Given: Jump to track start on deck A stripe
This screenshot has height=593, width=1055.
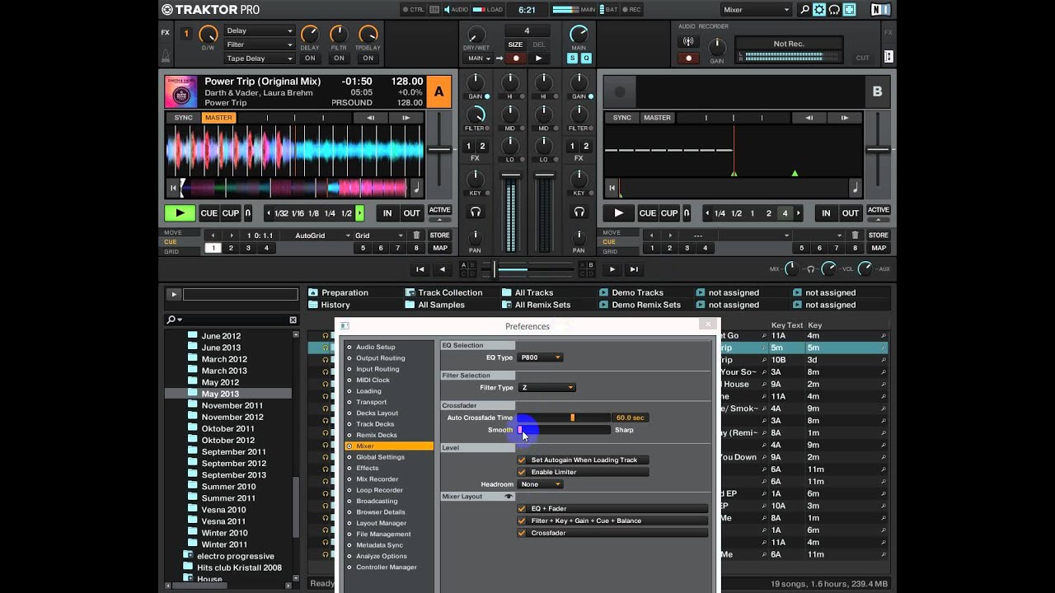Looking at the screenshot, I should (x=173, y=188).
